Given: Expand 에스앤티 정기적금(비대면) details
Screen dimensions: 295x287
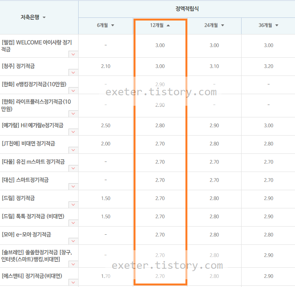Looking at the screenshot, I should (74, 282).
